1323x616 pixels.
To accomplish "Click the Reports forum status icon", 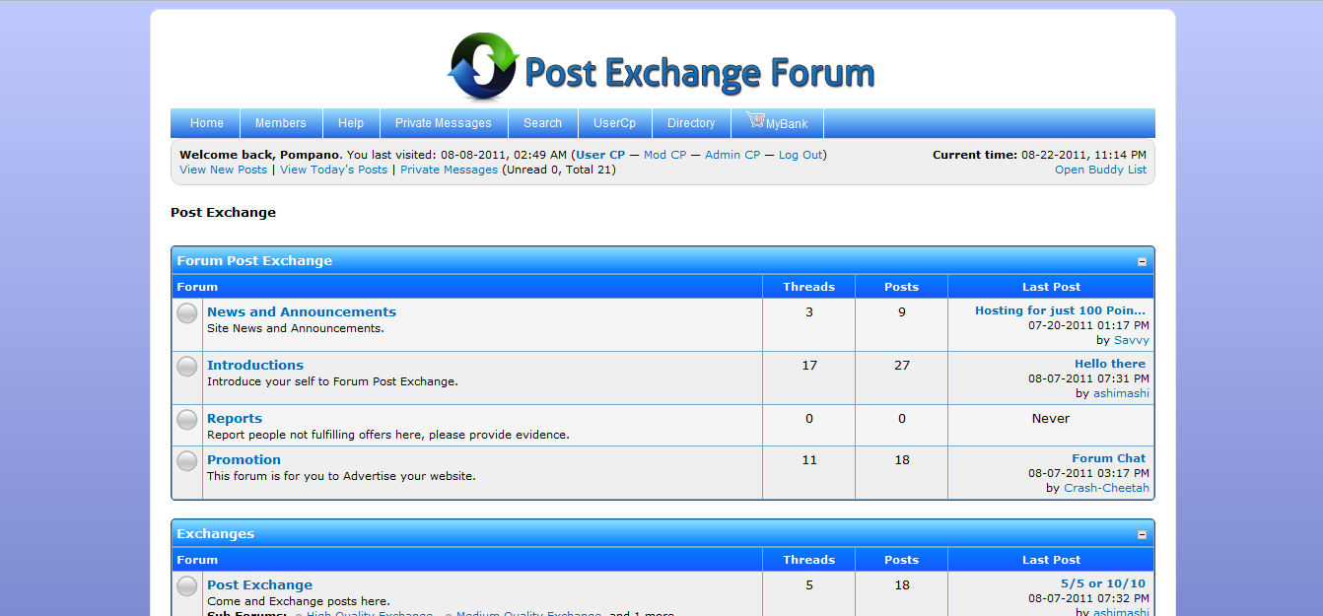I will [x=187, y=420].
